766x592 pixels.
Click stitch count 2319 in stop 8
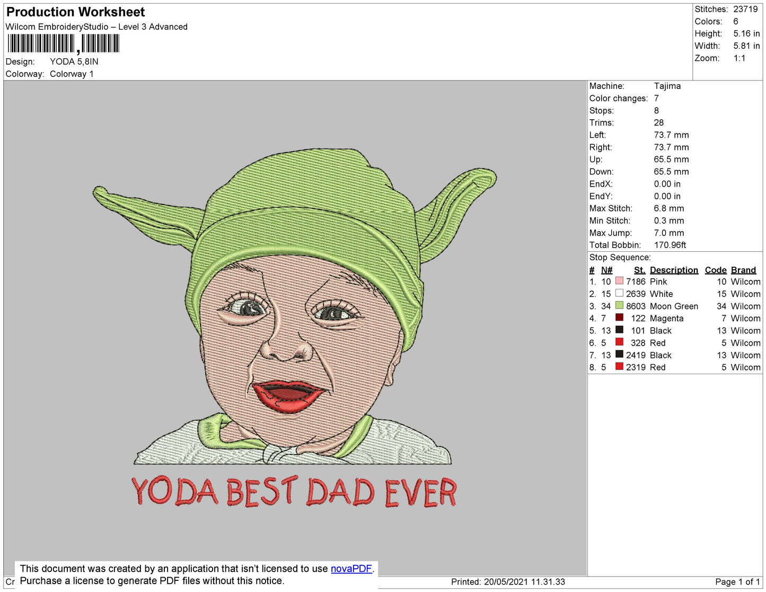[x=636, y=367]
